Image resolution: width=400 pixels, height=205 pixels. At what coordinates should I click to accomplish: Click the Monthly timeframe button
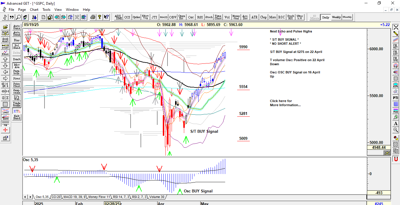347,17
